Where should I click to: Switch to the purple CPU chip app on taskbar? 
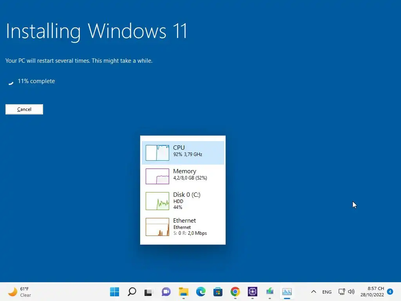[x=253, y=292]
